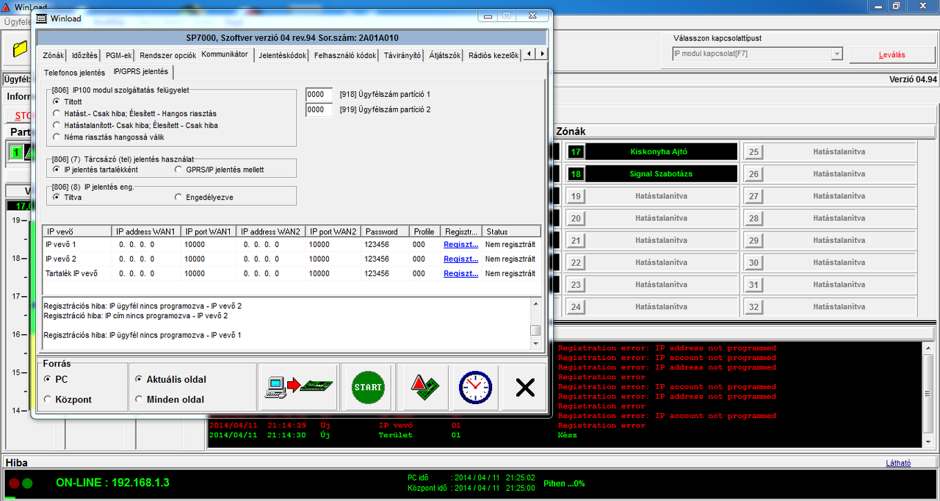Click the Profile column header
940x501 pixels.
(424, 231)
